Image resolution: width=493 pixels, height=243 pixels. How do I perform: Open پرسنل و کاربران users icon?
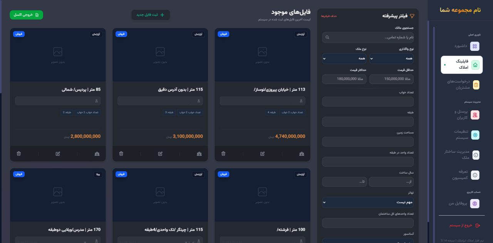tap(475, 115)
